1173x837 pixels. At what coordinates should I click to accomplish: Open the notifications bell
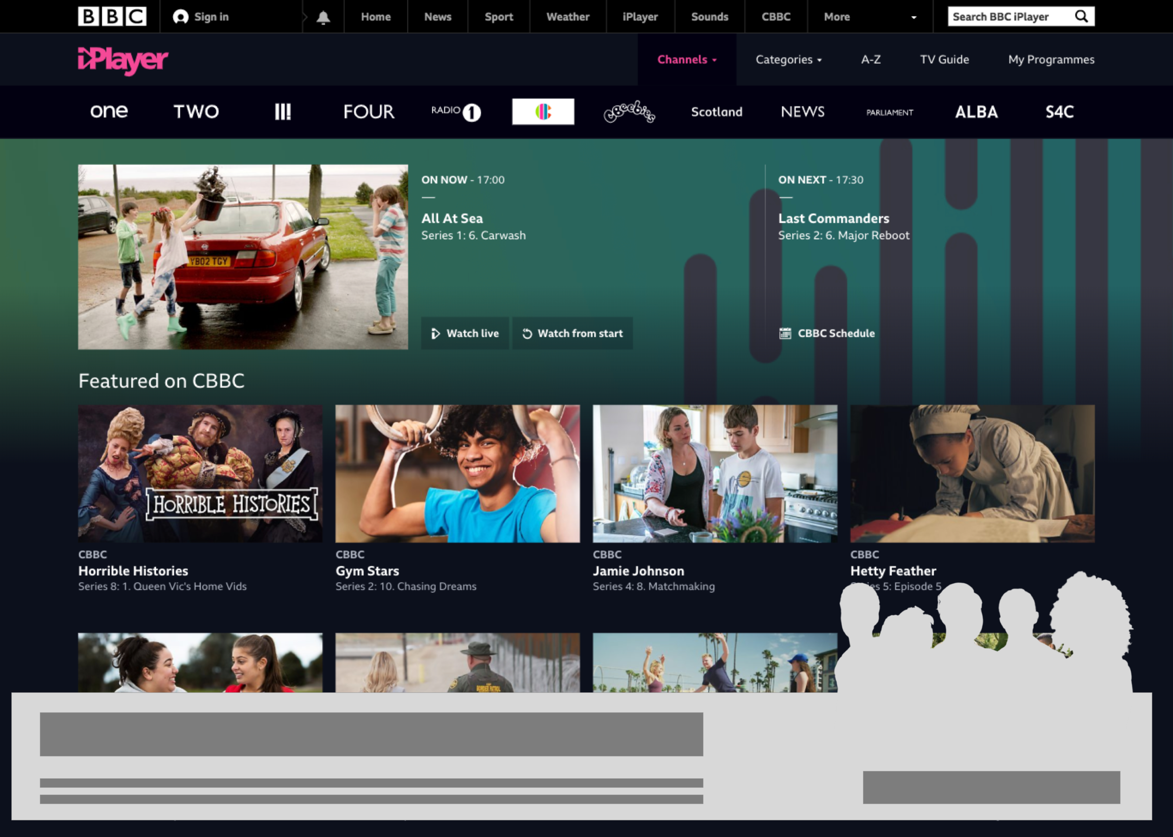323,17
